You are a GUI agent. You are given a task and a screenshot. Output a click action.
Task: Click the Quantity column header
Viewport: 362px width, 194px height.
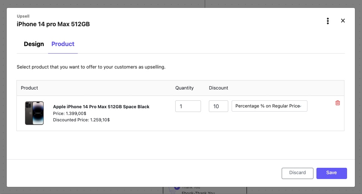coord(185,88)
